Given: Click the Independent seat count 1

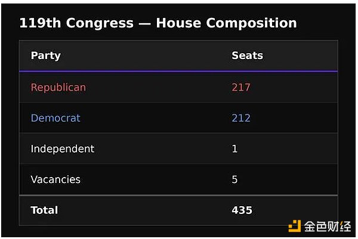Looking at the screenshot, I should click(x=234, y=148).
